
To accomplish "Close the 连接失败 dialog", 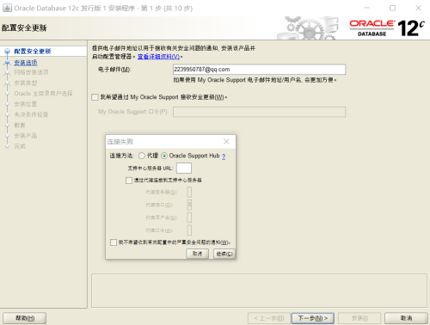I will pos(226,141).
